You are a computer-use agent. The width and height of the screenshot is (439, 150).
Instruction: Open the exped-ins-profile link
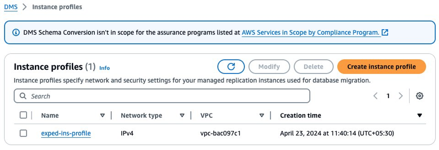[66, 133]
